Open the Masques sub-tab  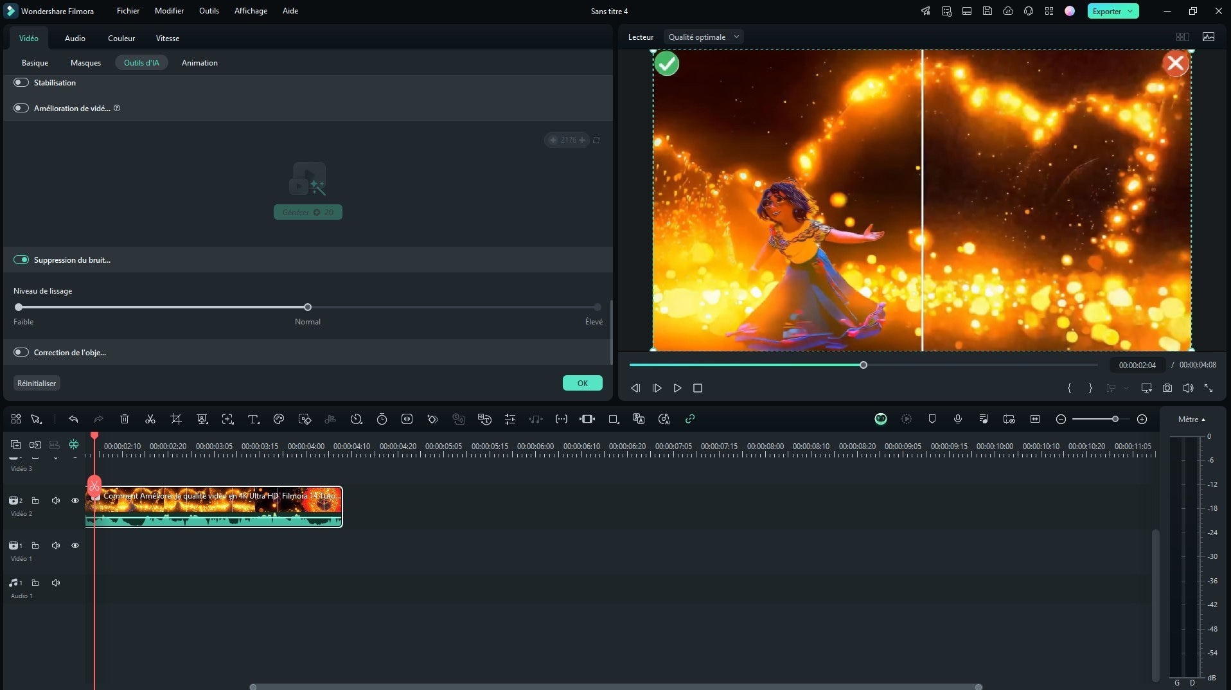pyautogui.click(x=85, y=63)
